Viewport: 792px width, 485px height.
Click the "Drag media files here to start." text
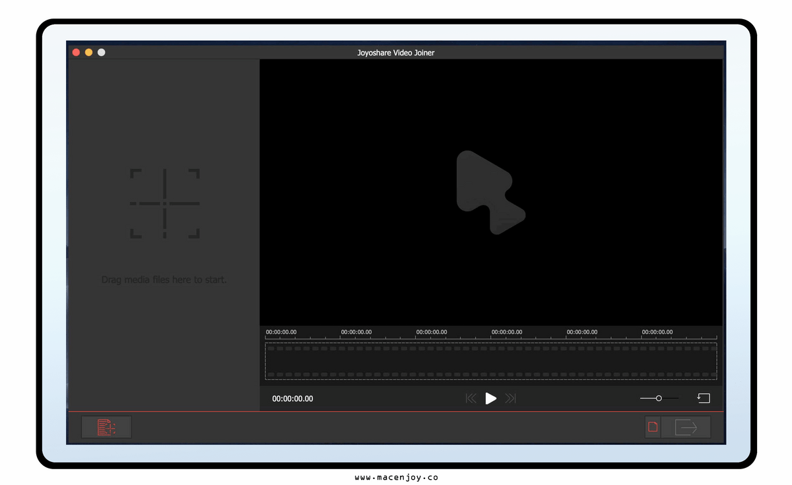pos(164,280)
